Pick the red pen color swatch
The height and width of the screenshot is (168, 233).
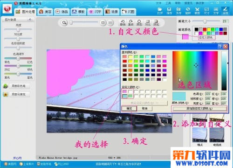205,29
